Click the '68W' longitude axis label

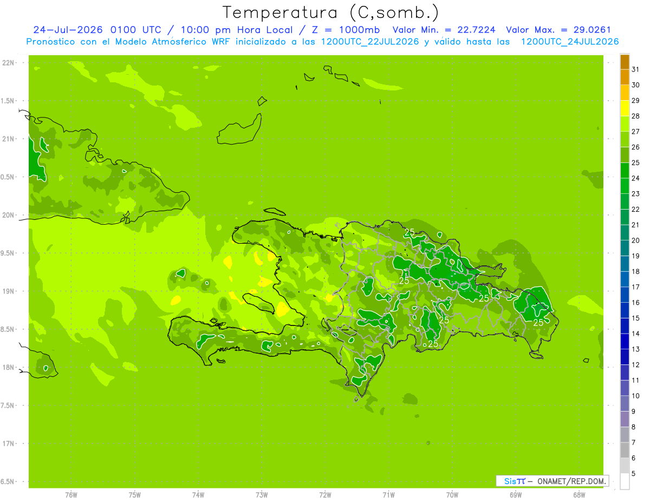579,494
